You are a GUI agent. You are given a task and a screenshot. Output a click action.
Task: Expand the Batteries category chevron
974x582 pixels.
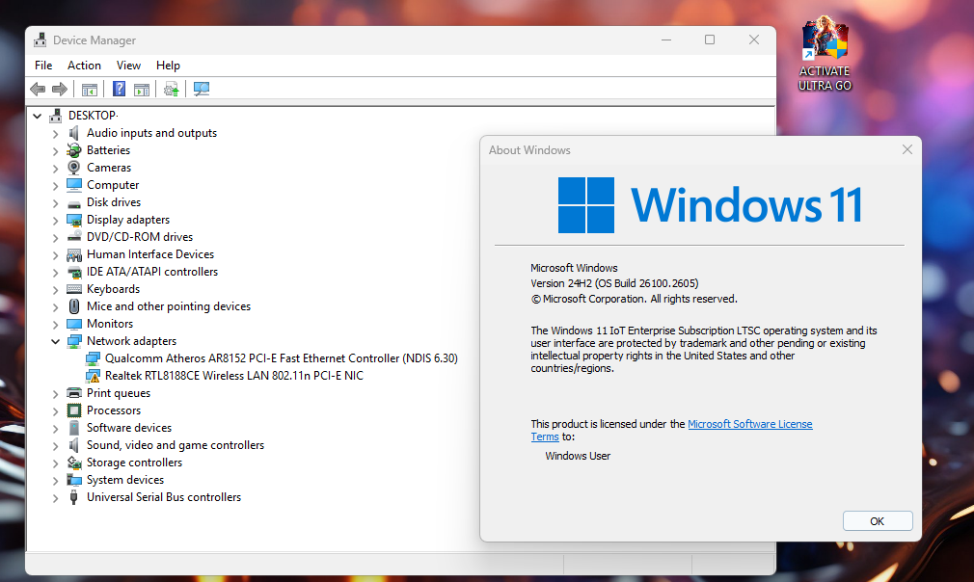[55, 150]
